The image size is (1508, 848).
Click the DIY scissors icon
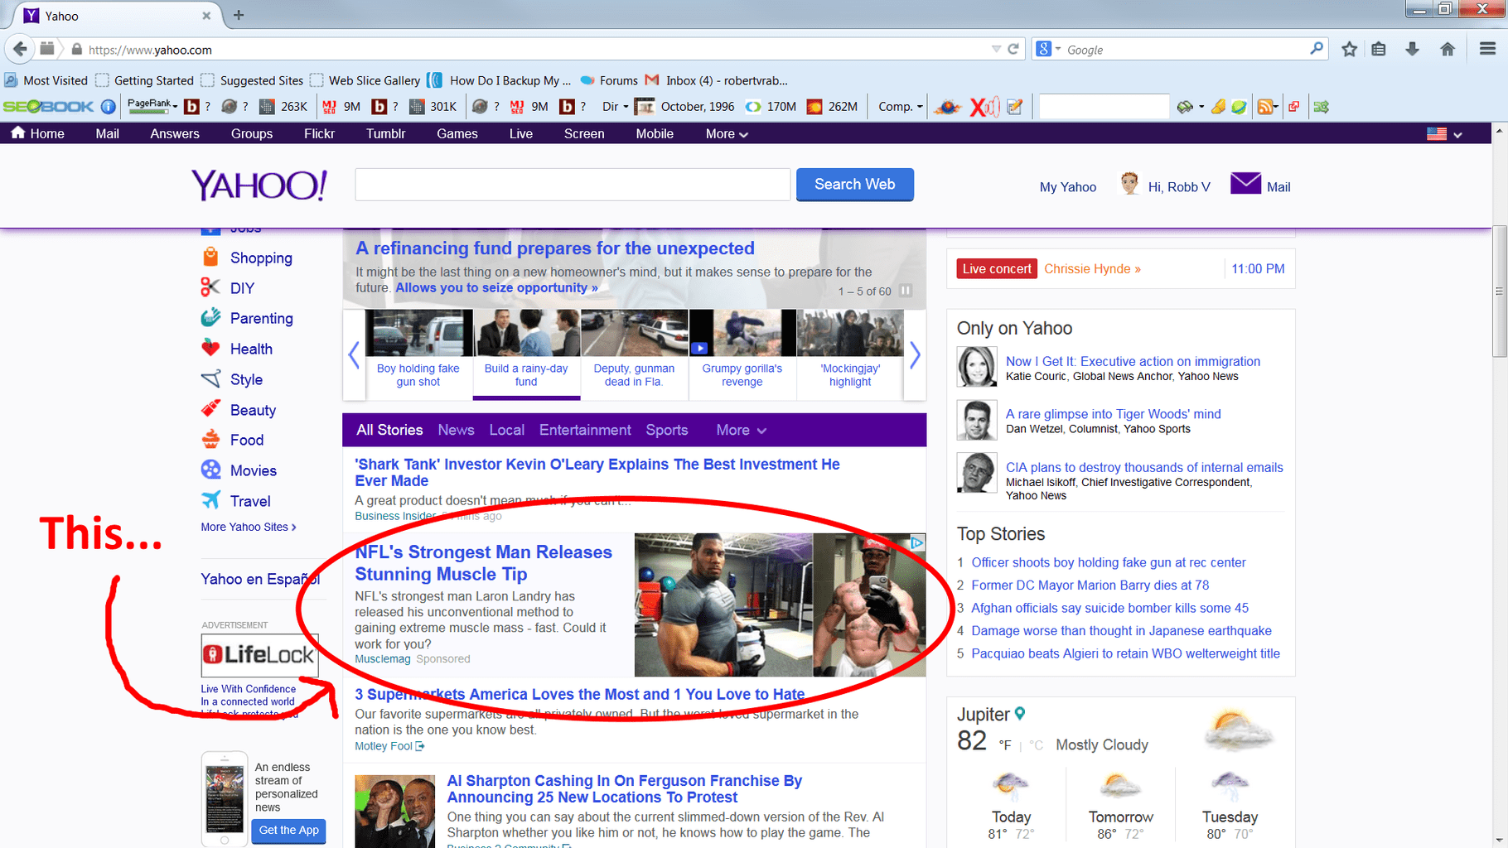(210, 287)
